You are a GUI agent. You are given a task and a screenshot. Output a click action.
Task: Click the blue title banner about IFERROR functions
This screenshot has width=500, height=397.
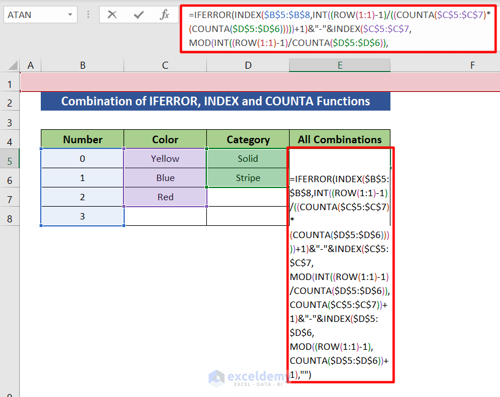tap(214, 101)
